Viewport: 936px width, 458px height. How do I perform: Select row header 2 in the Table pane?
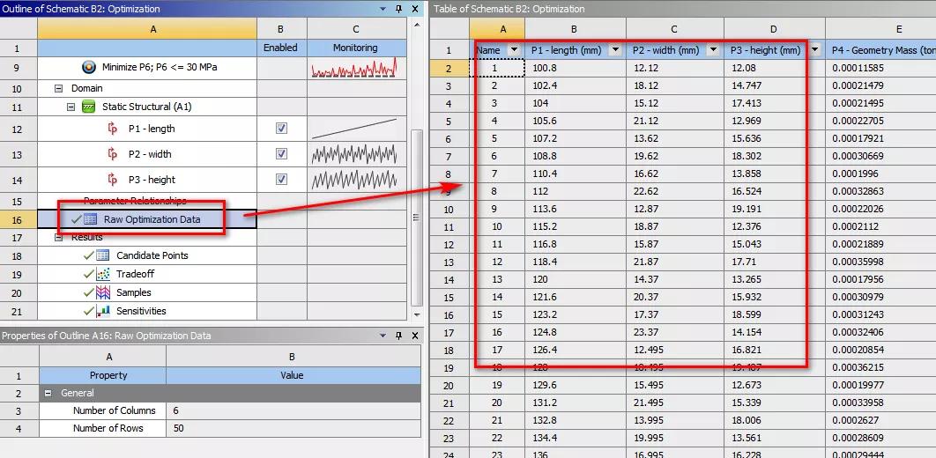[449, 68]
